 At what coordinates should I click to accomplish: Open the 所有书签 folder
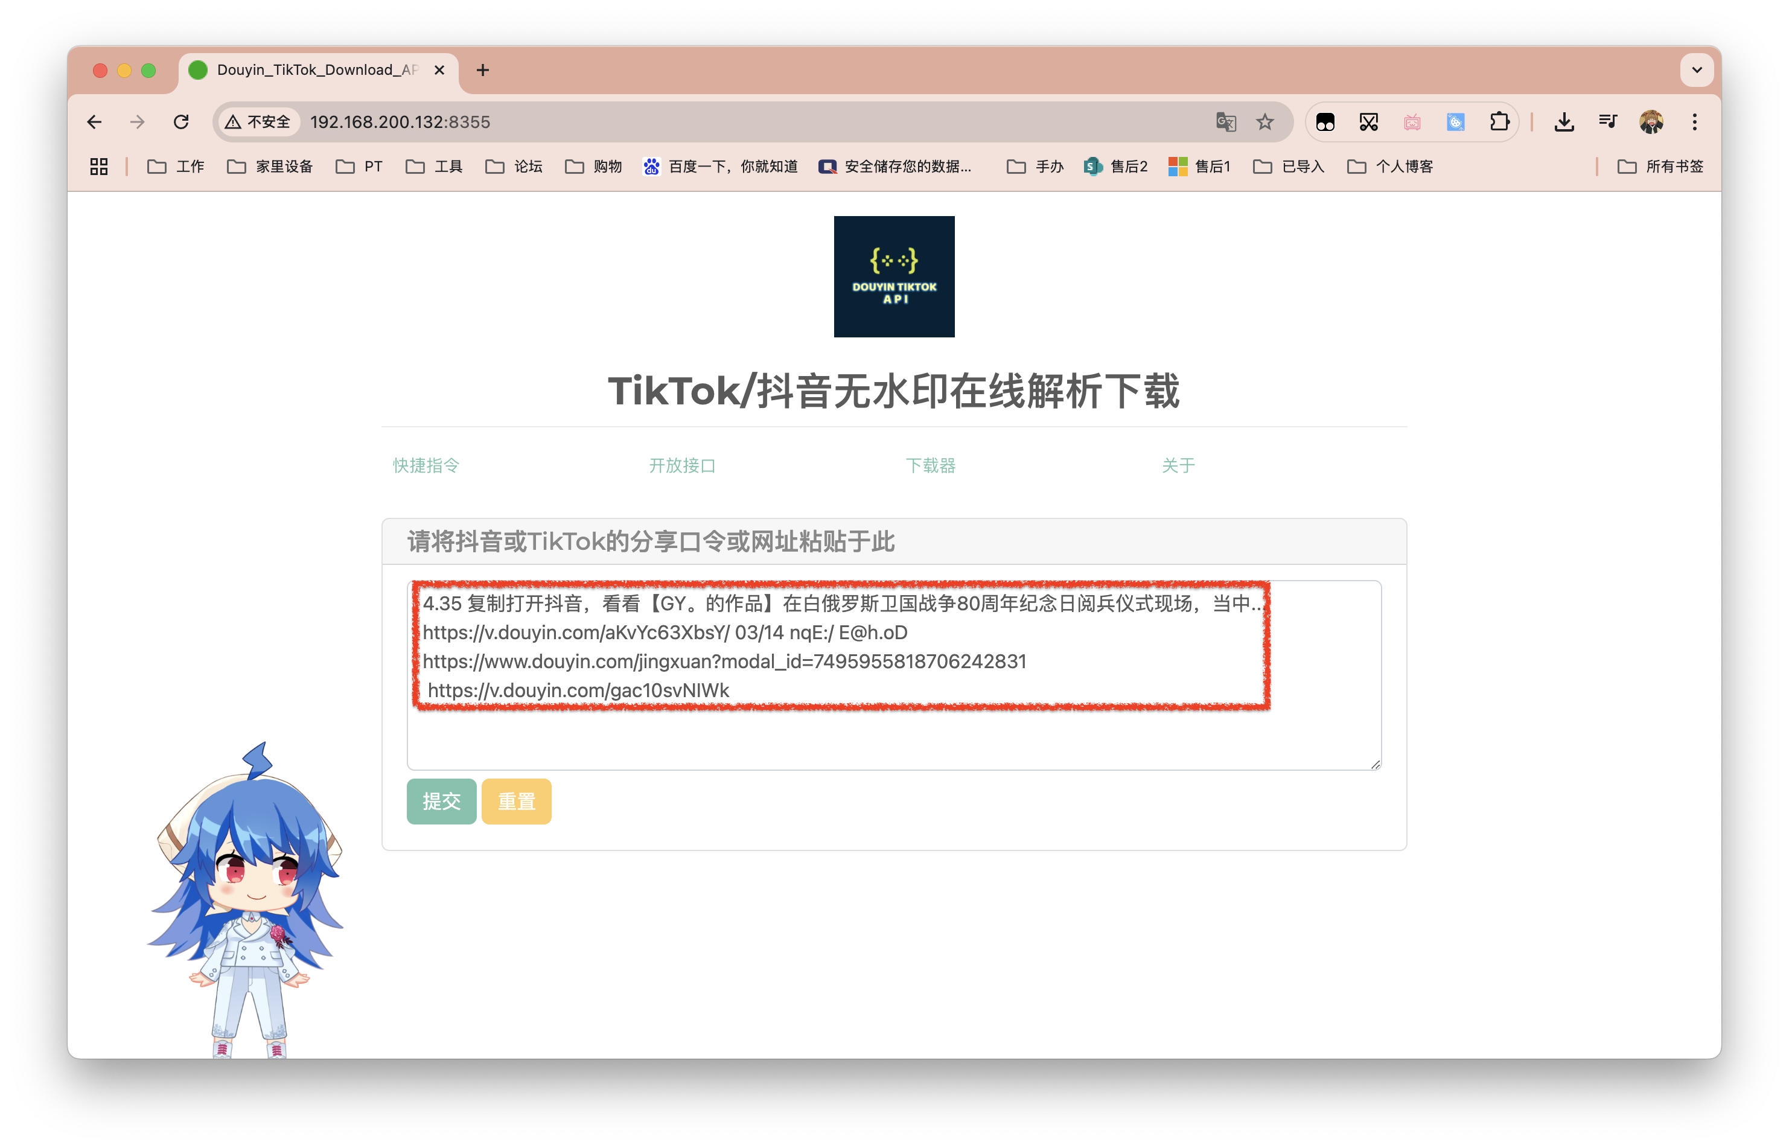pyautogui.click(x=1660, y=166)
